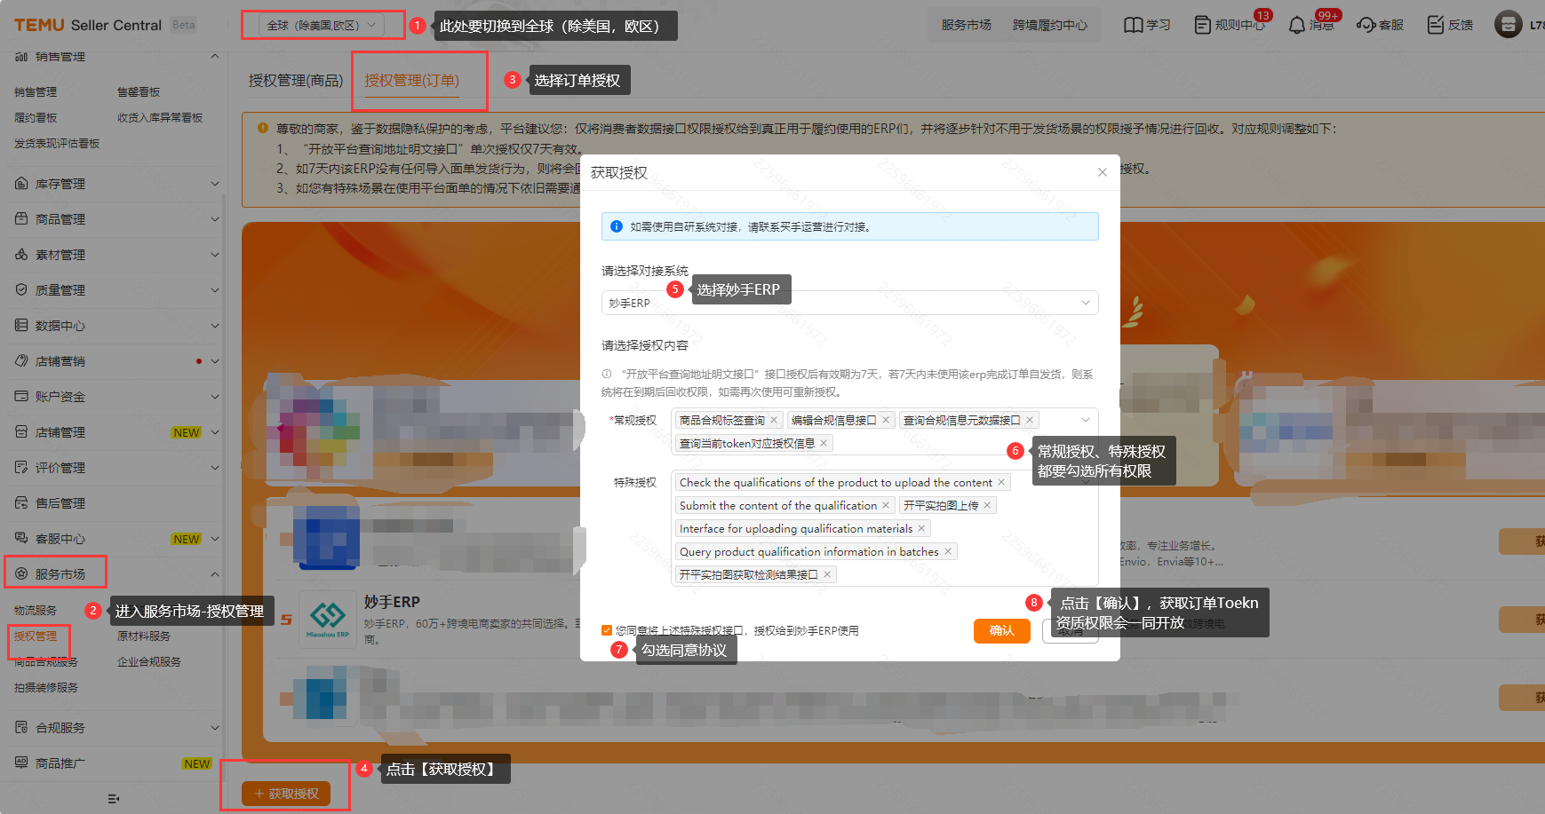Open the 消息 notification bell
Screen dimensions: 1545x814
(1311, 25)
